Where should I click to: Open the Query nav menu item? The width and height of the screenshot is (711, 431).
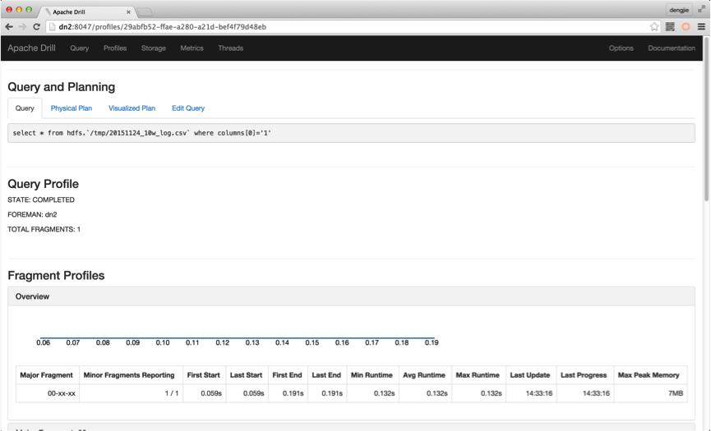click(80, 48)
